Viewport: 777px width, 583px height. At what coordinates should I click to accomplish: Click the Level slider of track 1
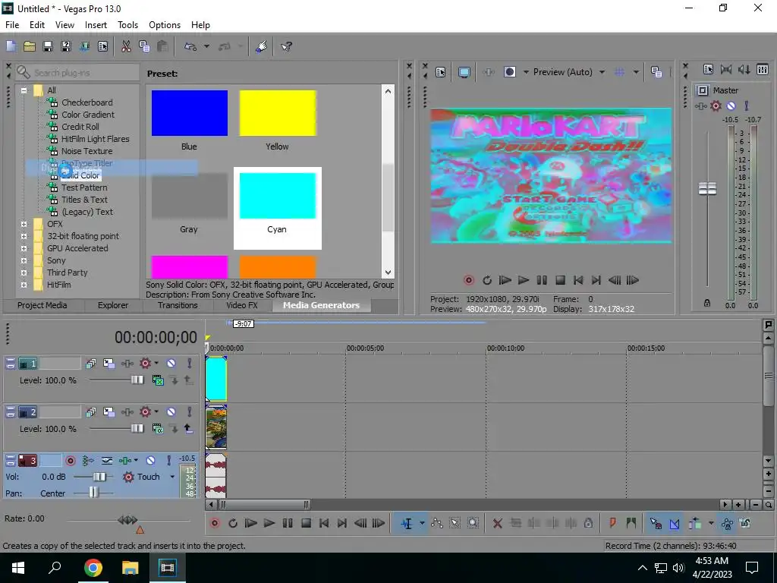coord(137,380)
